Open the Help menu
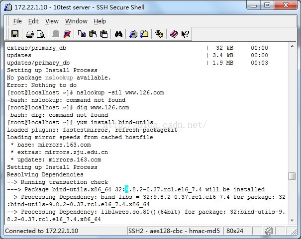Viewport: 301px width, 239px height. tap(100, 21)
